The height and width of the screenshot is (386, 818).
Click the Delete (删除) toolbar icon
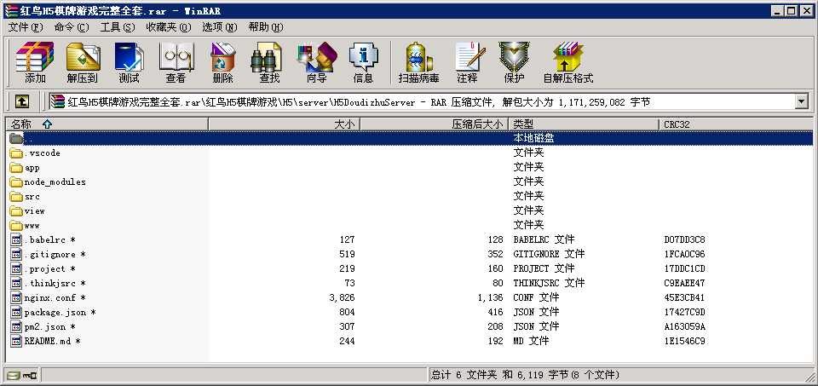[222, 63]
